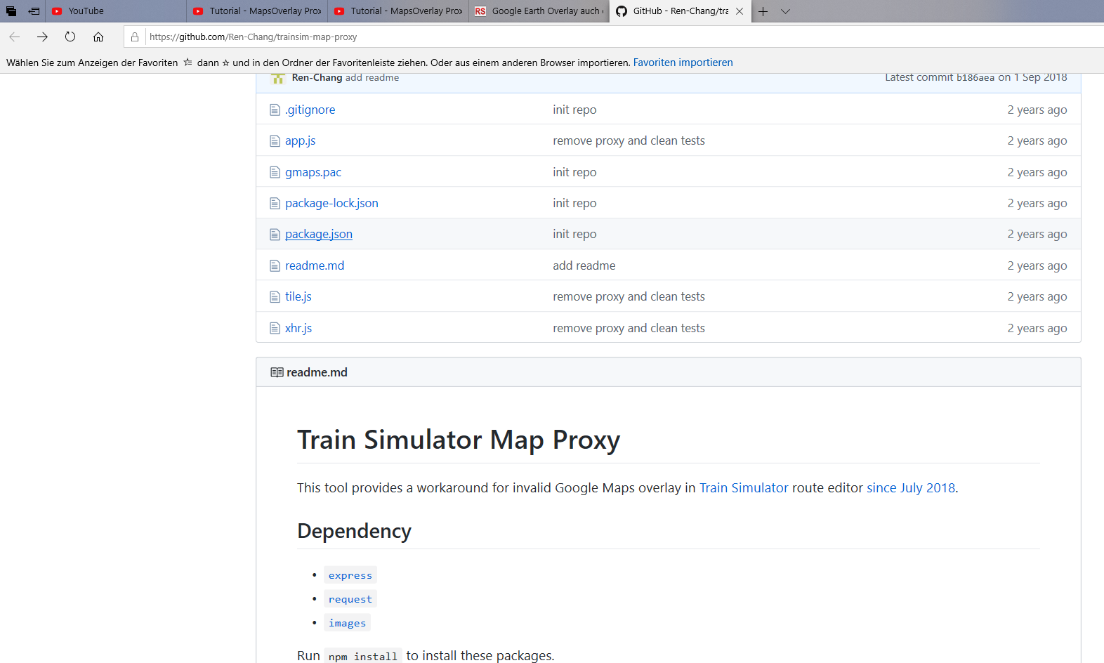Open the 'since July 2018' link
The height and width of the screenshot is (663, 1104).
point(910,488)
